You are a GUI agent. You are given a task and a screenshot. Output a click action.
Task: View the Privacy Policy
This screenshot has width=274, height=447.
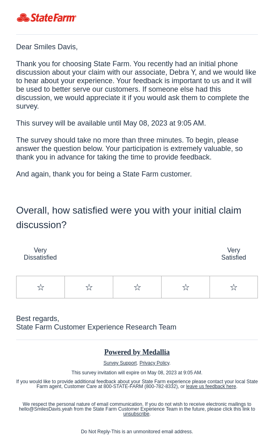tap(154, 363)
